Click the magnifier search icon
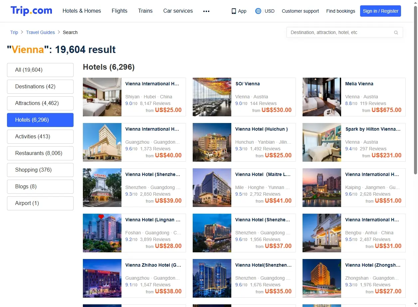418x307 pixels. pyautogui.click(x=396, y=33)
